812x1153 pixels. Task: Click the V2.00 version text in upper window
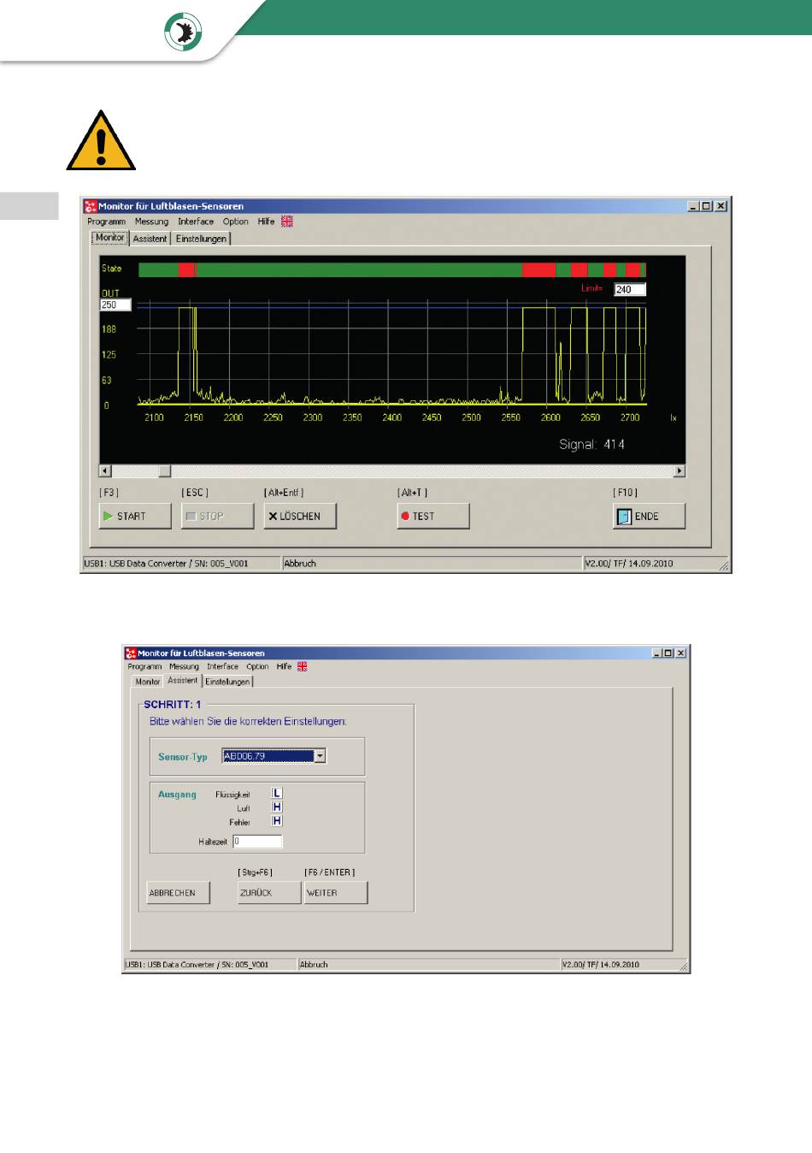coord(629,564)
